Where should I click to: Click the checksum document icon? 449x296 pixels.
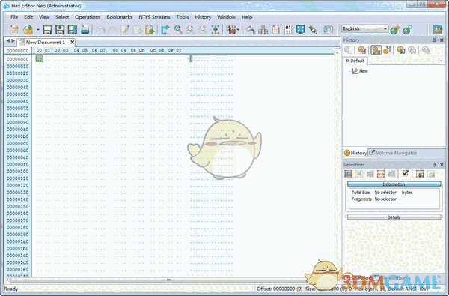[275, 29]
